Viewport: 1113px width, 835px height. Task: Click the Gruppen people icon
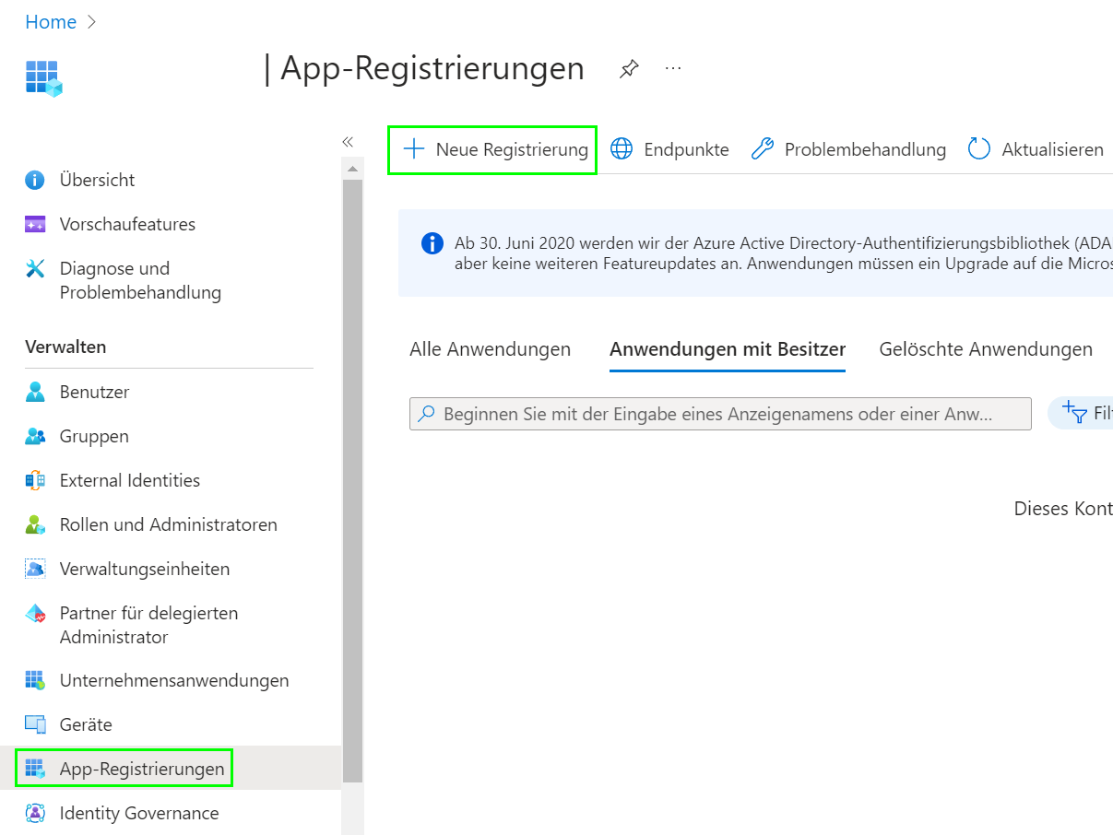(35, 436)
